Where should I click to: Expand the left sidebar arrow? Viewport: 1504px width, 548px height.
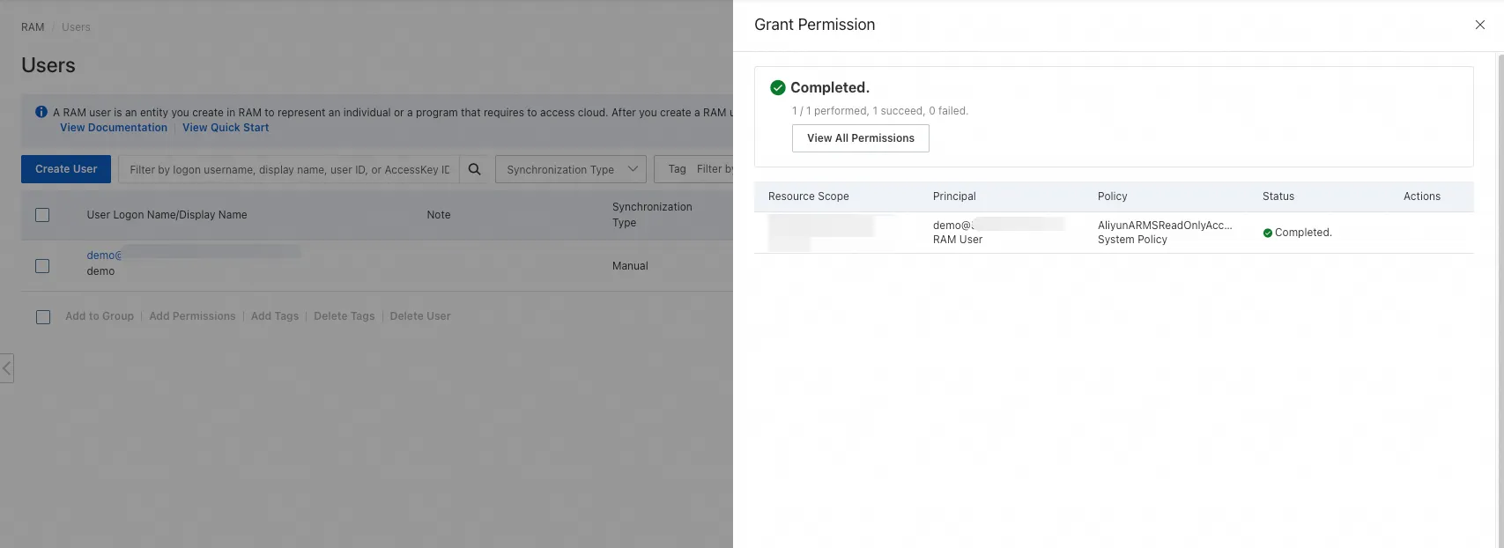click(x=7, y=367)
